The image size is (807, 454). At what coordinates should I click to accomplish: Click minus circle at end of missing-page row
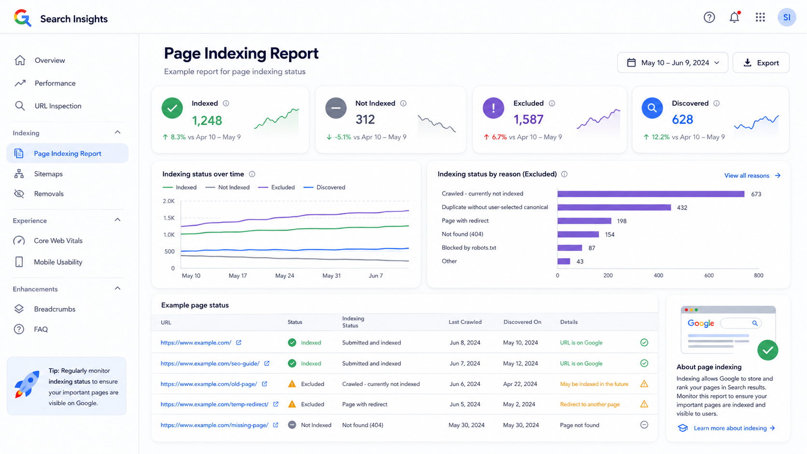click(x=644, y=425)
